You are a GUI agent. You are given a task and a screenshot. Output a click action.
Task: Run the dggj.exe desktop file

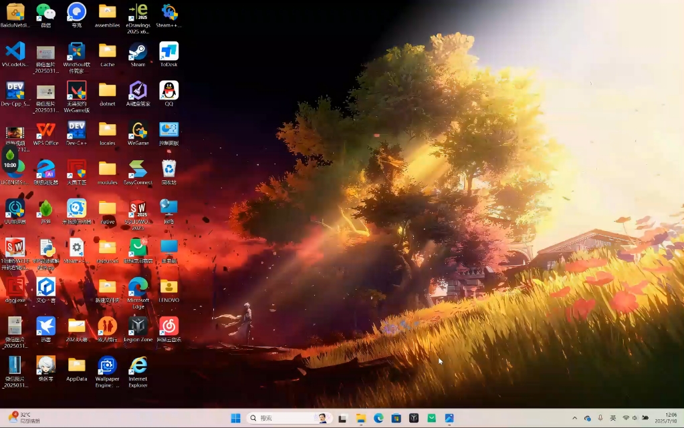pos(15,287)
